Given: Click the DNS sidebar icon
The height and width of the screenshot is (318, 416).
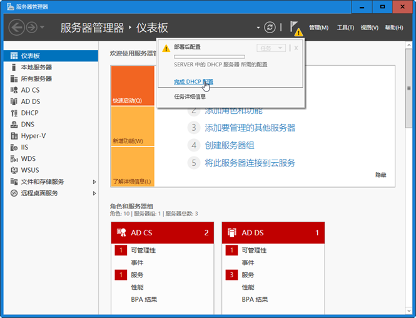Looking at the screenshot, I should point(14,124).
